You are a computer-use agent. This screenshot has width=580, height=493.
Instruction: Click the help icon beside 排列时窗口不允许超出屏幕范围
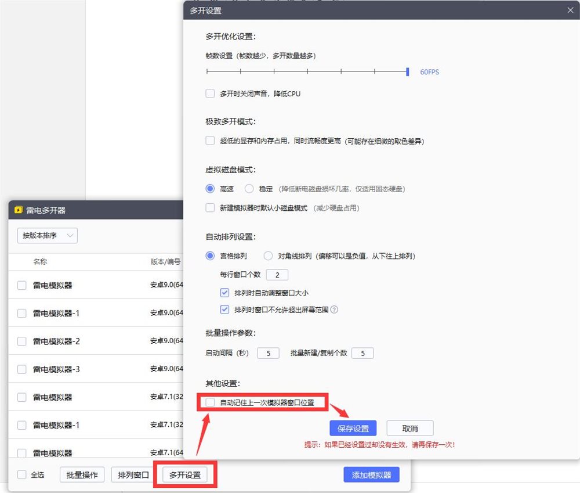click(334, 310)
